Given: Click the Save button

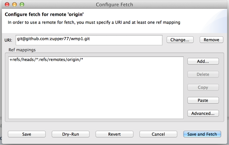Looking at the screenshot, I should (x=27, y=134).
